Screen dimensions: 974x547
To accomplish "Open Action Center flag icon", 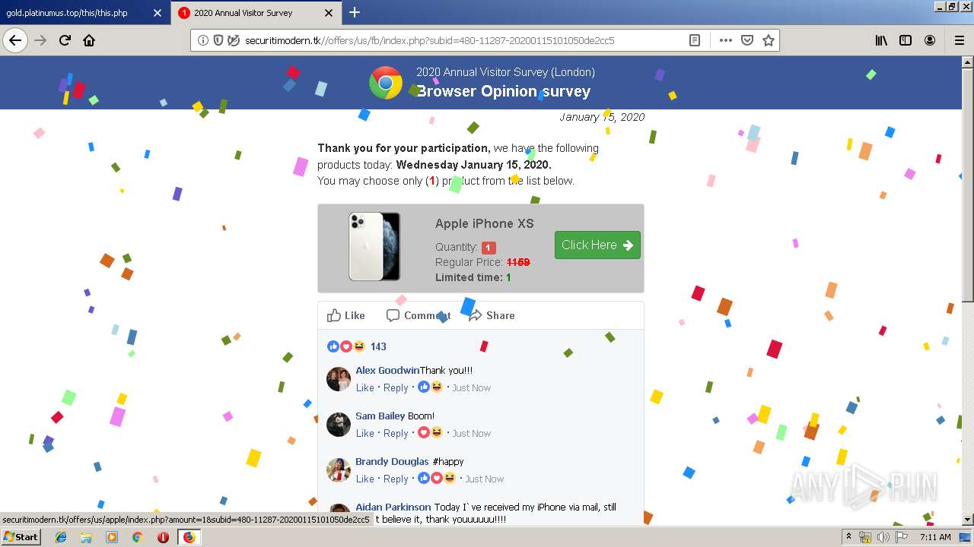I will [901, 537].
